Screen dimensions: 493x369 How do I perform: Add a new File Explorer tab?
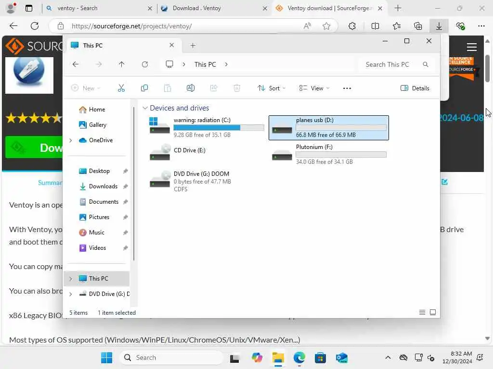193,46
